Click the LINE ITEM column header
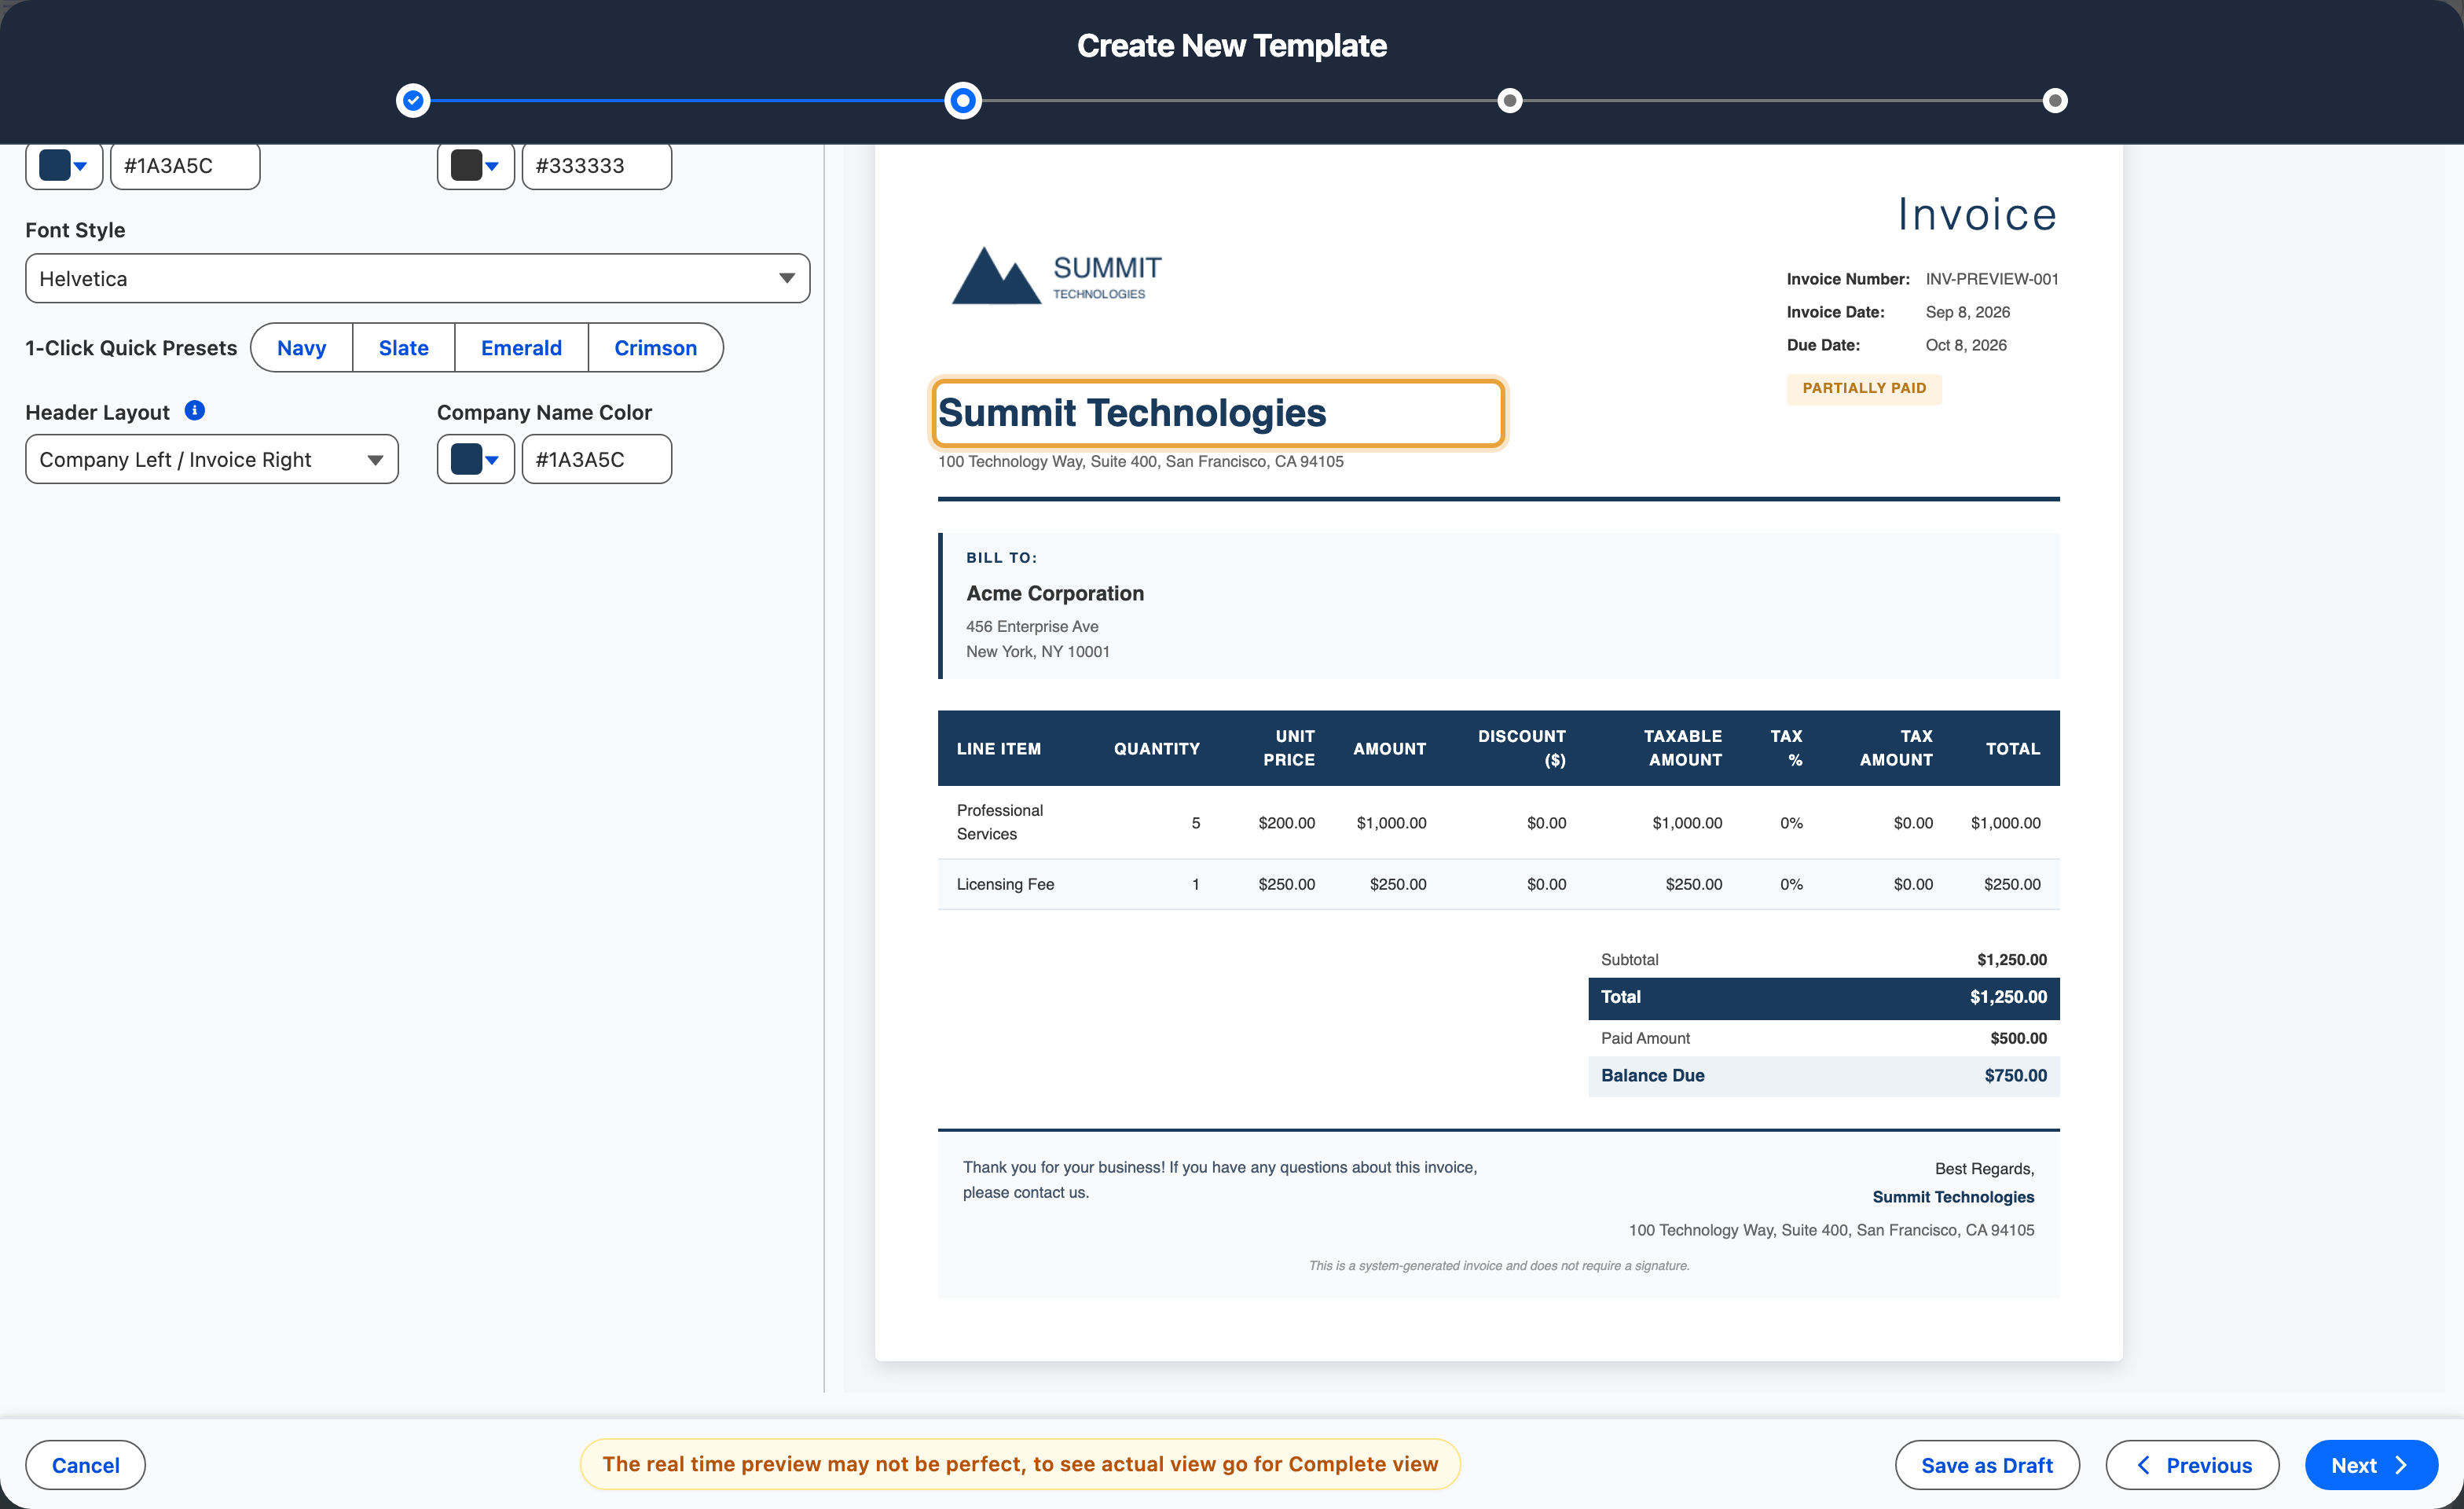The width and height of the screenshot is (2464, 1509). click(x=999, y=748)
